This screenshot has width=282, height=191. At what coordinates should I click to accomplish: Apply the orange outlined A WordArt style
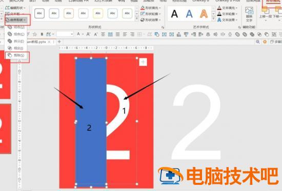coord(204,14)
